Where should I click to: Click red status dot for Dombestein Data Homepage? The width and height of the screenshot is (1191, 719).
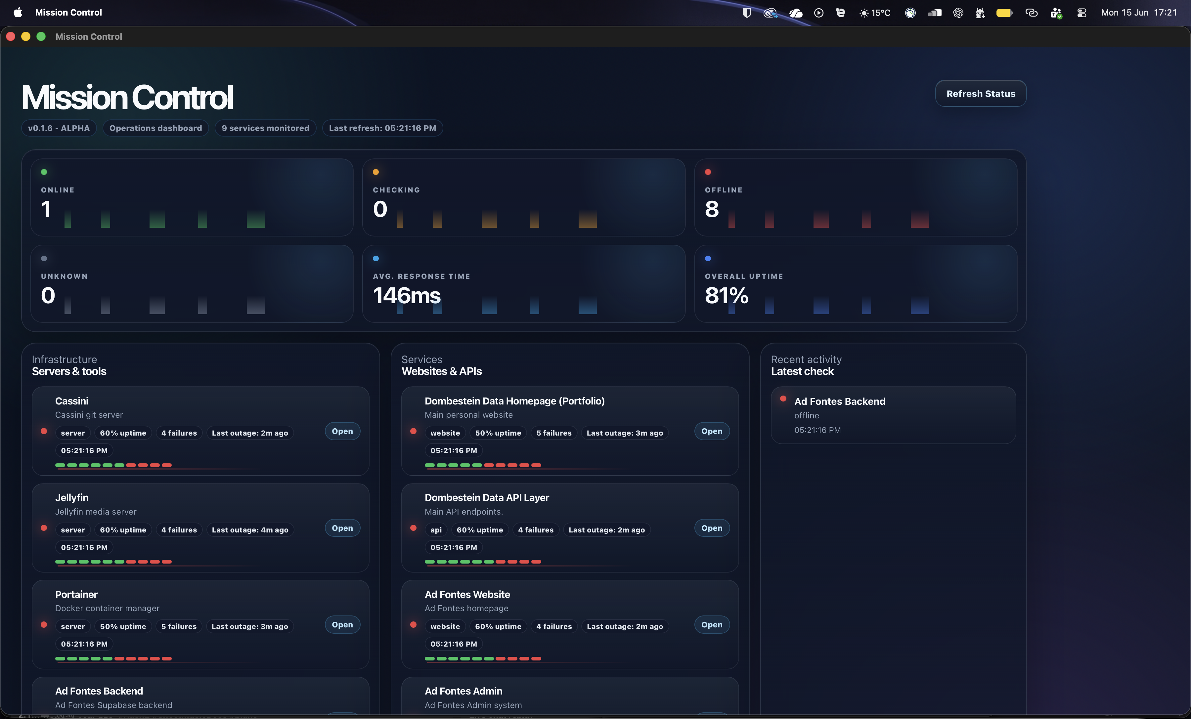[x=413, y=431]
